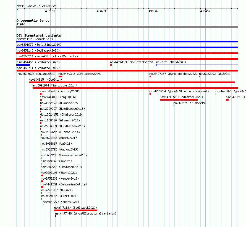Click the 43040k ruler position label

(205, 11)
